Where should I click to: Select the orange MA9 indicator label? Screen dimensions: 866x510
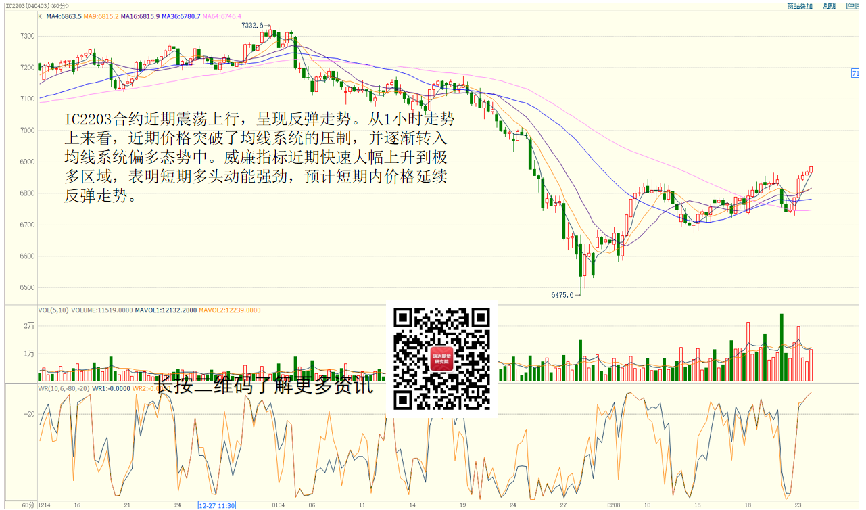pos(101,16)
